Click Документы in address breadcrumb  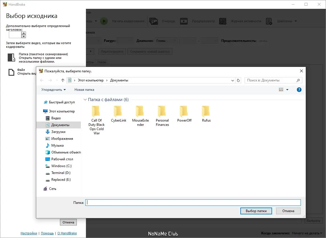coord(119,80)
